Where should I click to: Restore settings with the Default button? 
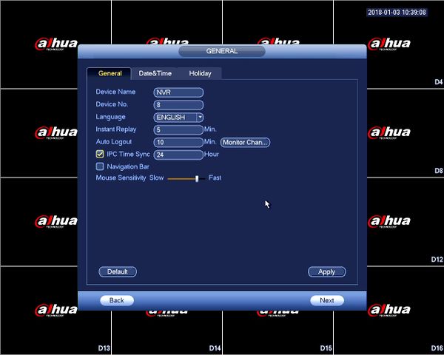pyautogui.click(x=118, y=271)
